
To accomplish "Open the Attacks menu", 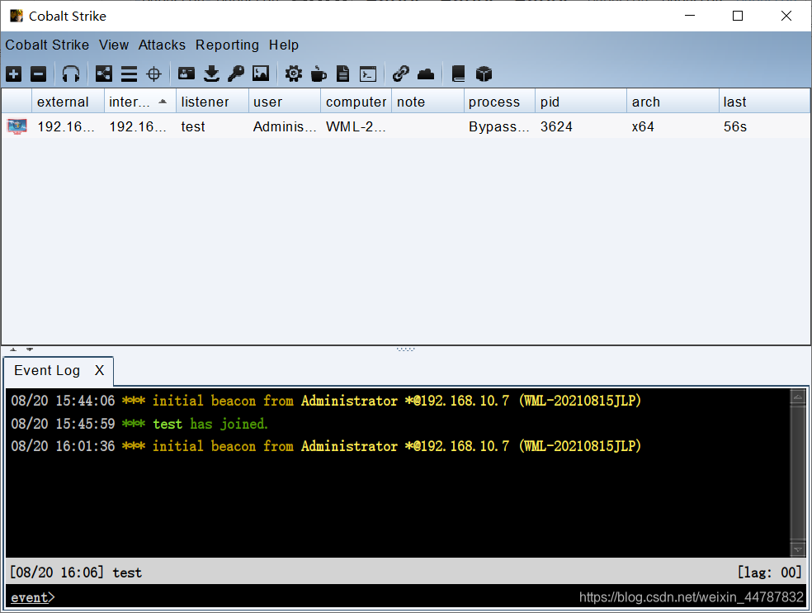I will (162, 45).
